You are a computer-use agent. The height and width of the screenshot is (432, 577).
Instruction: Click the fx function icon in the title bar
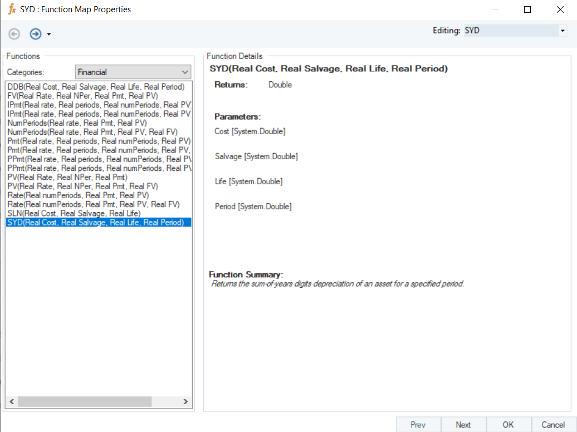point(12,9)
